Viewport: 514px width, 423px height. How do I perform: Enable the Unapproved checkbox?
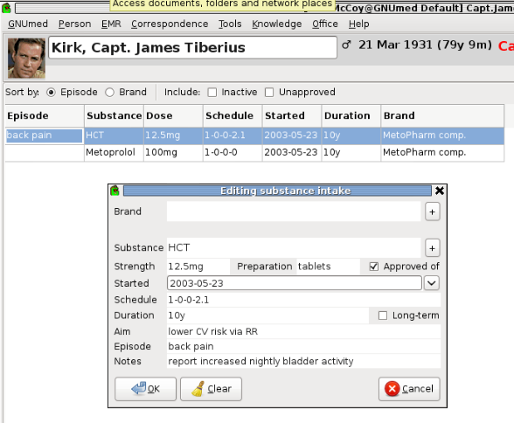pos(269,93)
